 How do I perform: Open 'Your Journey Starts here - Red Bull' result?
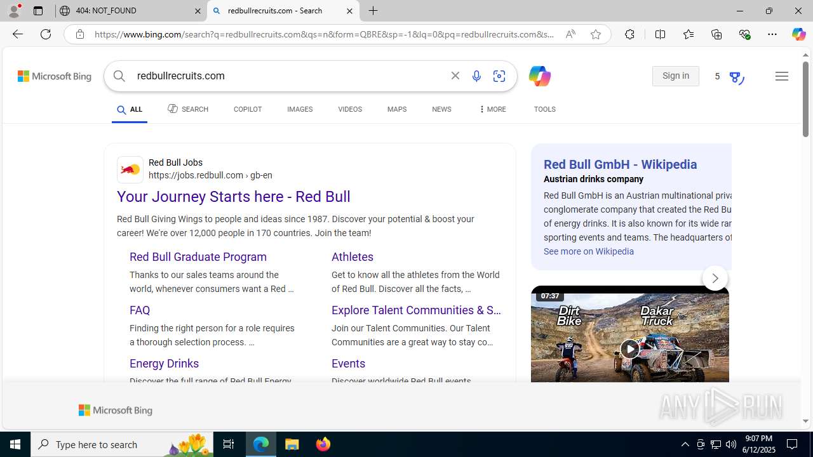click(234, 197)
